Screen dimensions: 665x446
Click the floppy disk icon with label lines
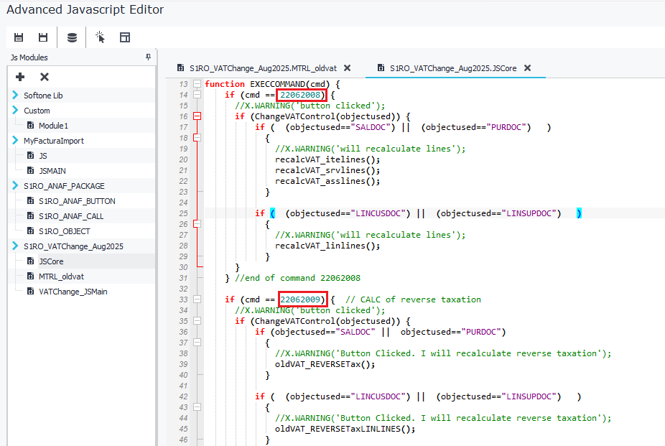19,37
